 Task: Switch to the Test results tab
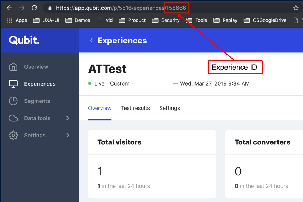(x=135, y=108)
